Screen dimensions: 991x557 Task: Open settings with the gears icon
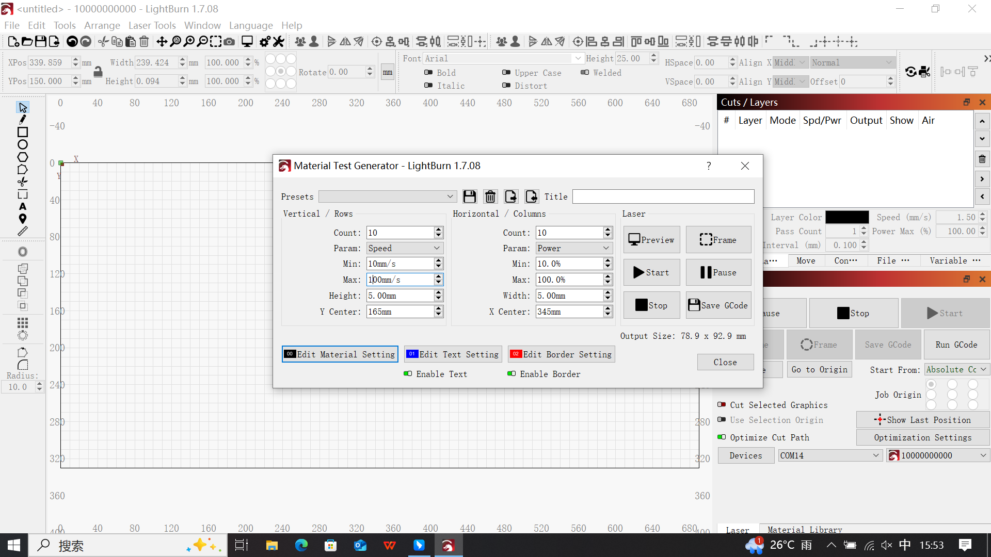coord(265,42)
